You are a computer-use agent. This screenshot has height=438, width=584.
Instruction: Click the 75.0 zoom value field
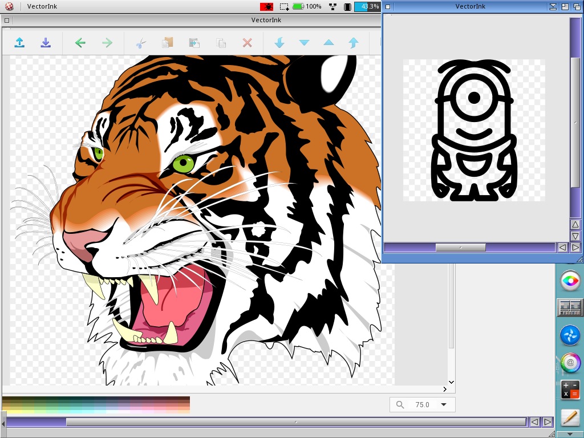422,405
